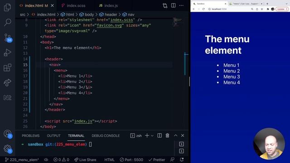290x163 pixels.
Task: Click index.js link in script tag
Action: point(83,121)
